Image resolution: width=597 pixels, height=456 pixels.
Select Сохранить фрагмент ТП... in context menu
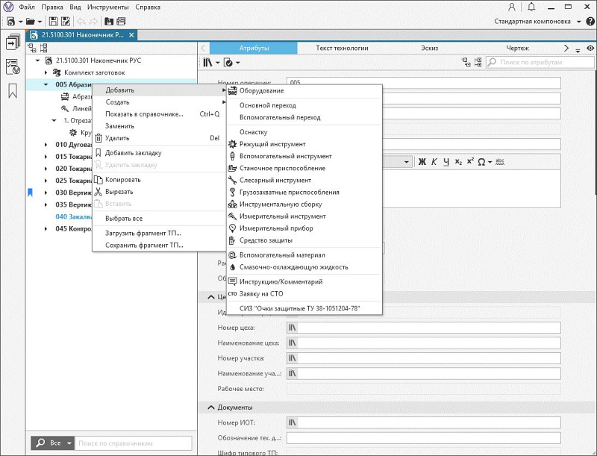(x=144, y=245)
